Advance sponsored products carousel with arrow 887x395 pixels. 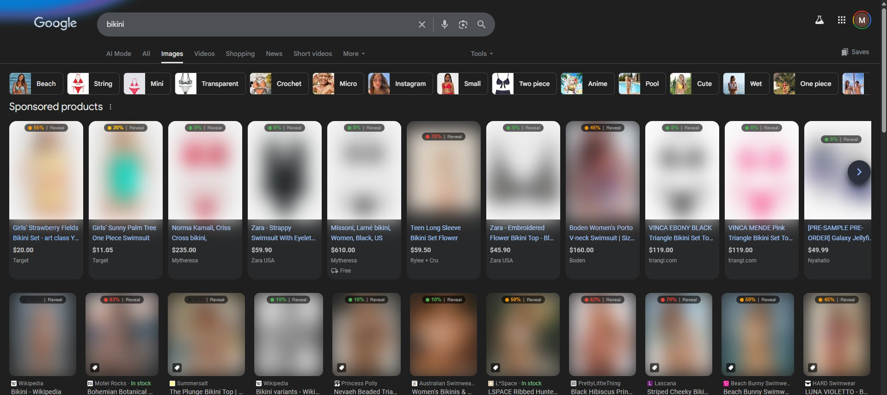point(859,172)
